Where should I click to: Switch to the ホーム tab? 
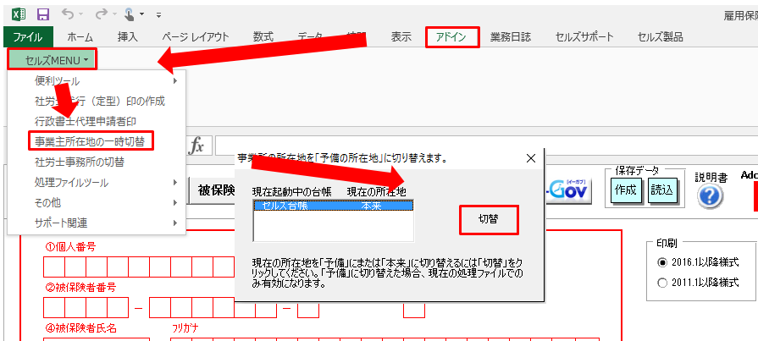tap(80, 36)
